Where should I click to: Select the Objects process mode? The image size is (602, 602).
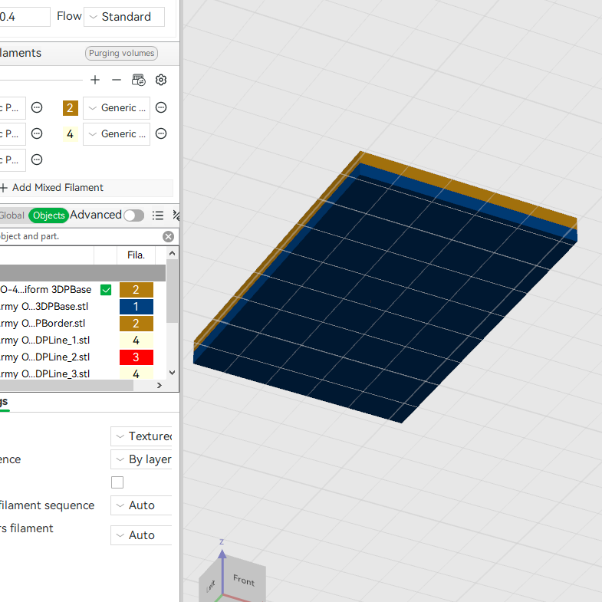pos(49,215)
